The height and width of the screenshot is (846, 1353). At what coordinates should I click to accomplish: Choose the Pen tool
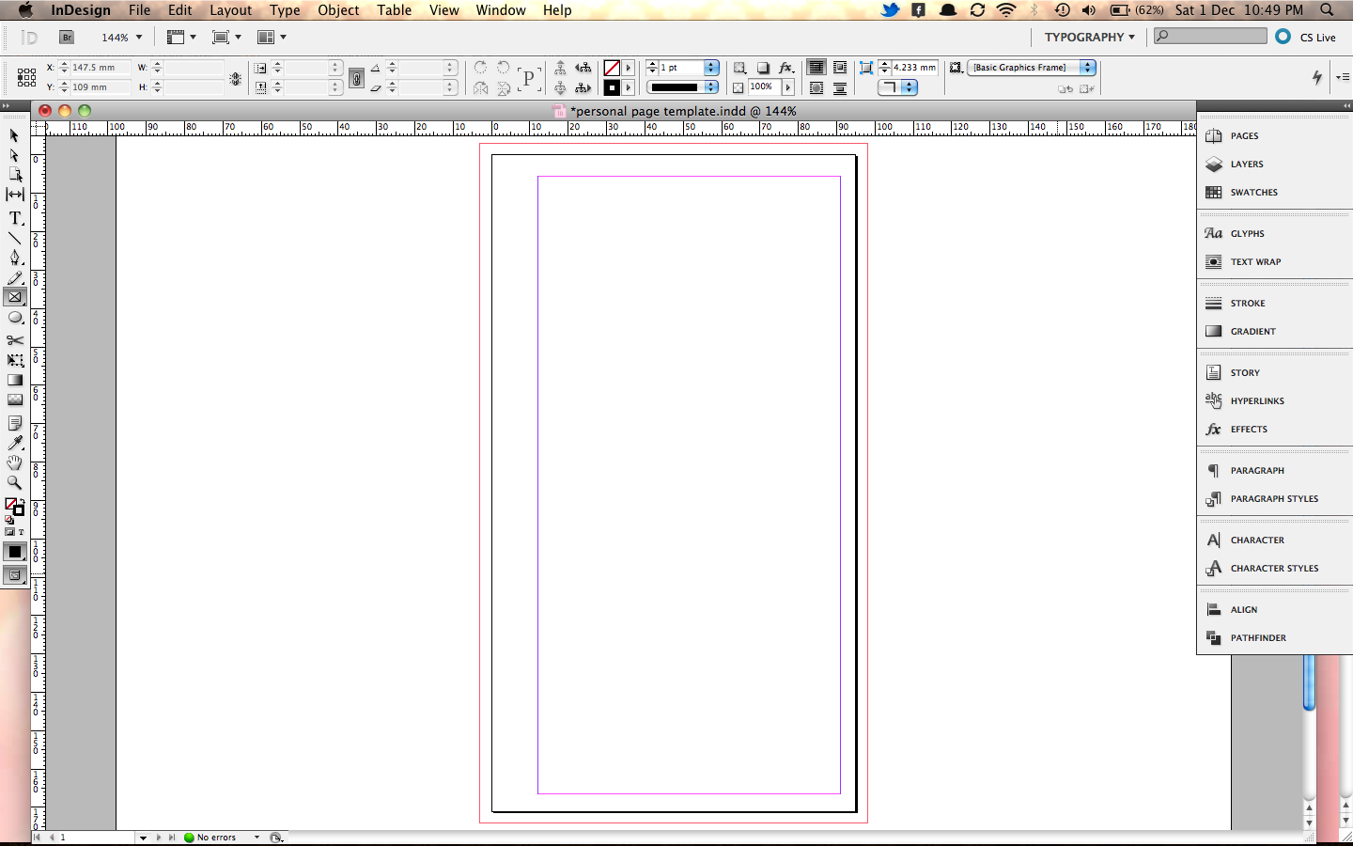click(x=15, y=258)
